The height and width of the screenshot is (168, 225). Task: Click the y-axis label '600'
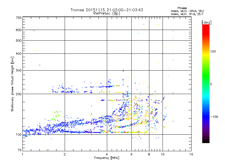click(19, 30)
